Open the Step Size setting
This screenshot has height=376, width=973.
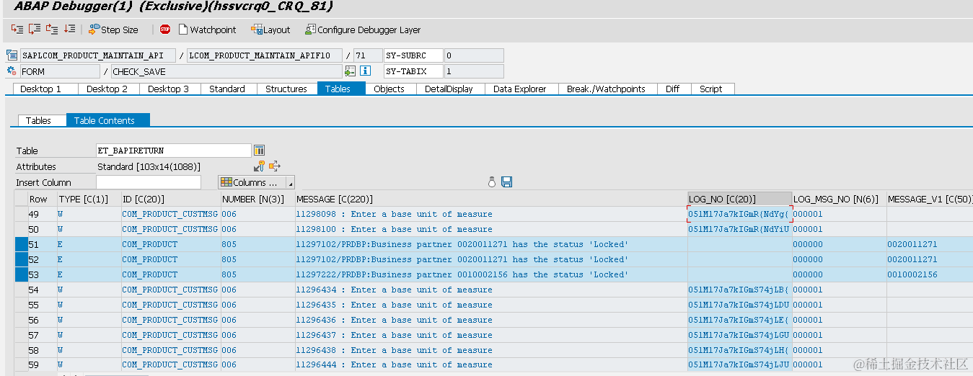(x=113, y=30)
